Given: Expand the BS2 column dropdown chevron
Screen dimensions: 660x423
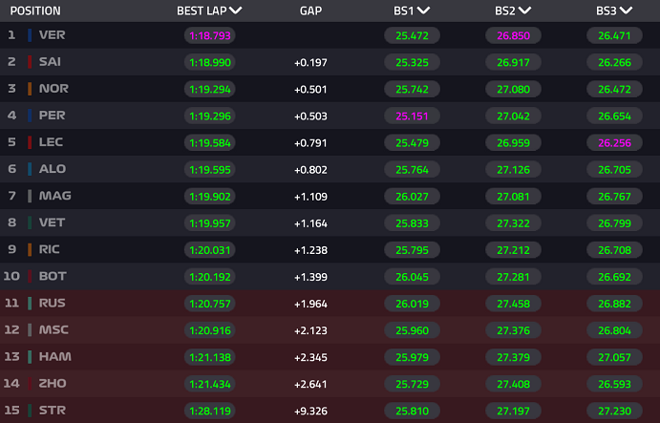Looking at the screenshot, I should click(524, 11).
